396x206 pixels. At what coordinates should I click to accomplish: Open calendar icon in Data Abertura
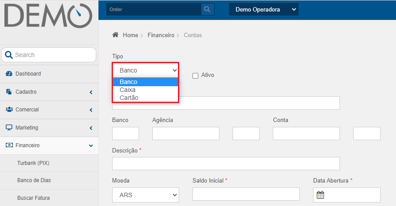click(320, 195)
